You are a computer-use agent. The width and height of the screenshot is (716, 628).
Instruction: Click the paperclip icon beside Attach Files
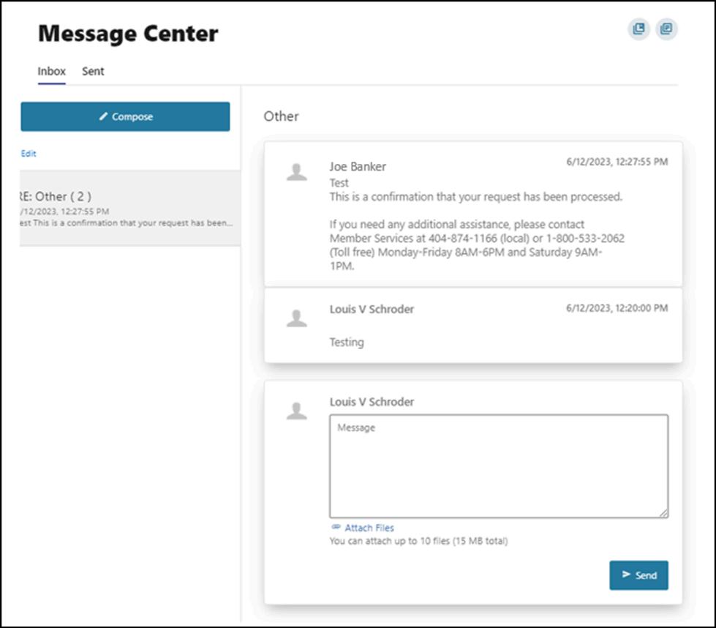pyautogui.click(x=336, y=527)
